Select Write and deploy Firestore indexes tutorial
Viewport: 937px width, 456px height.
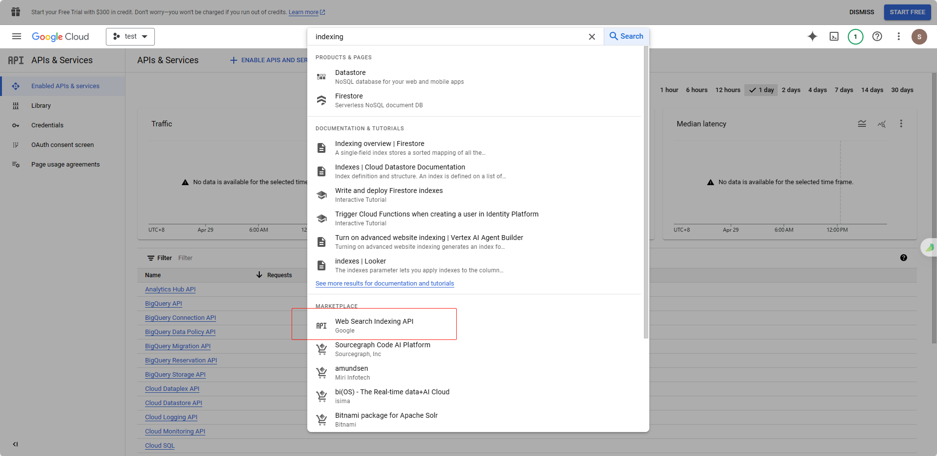pyautogui.click(x=389, y=194)
